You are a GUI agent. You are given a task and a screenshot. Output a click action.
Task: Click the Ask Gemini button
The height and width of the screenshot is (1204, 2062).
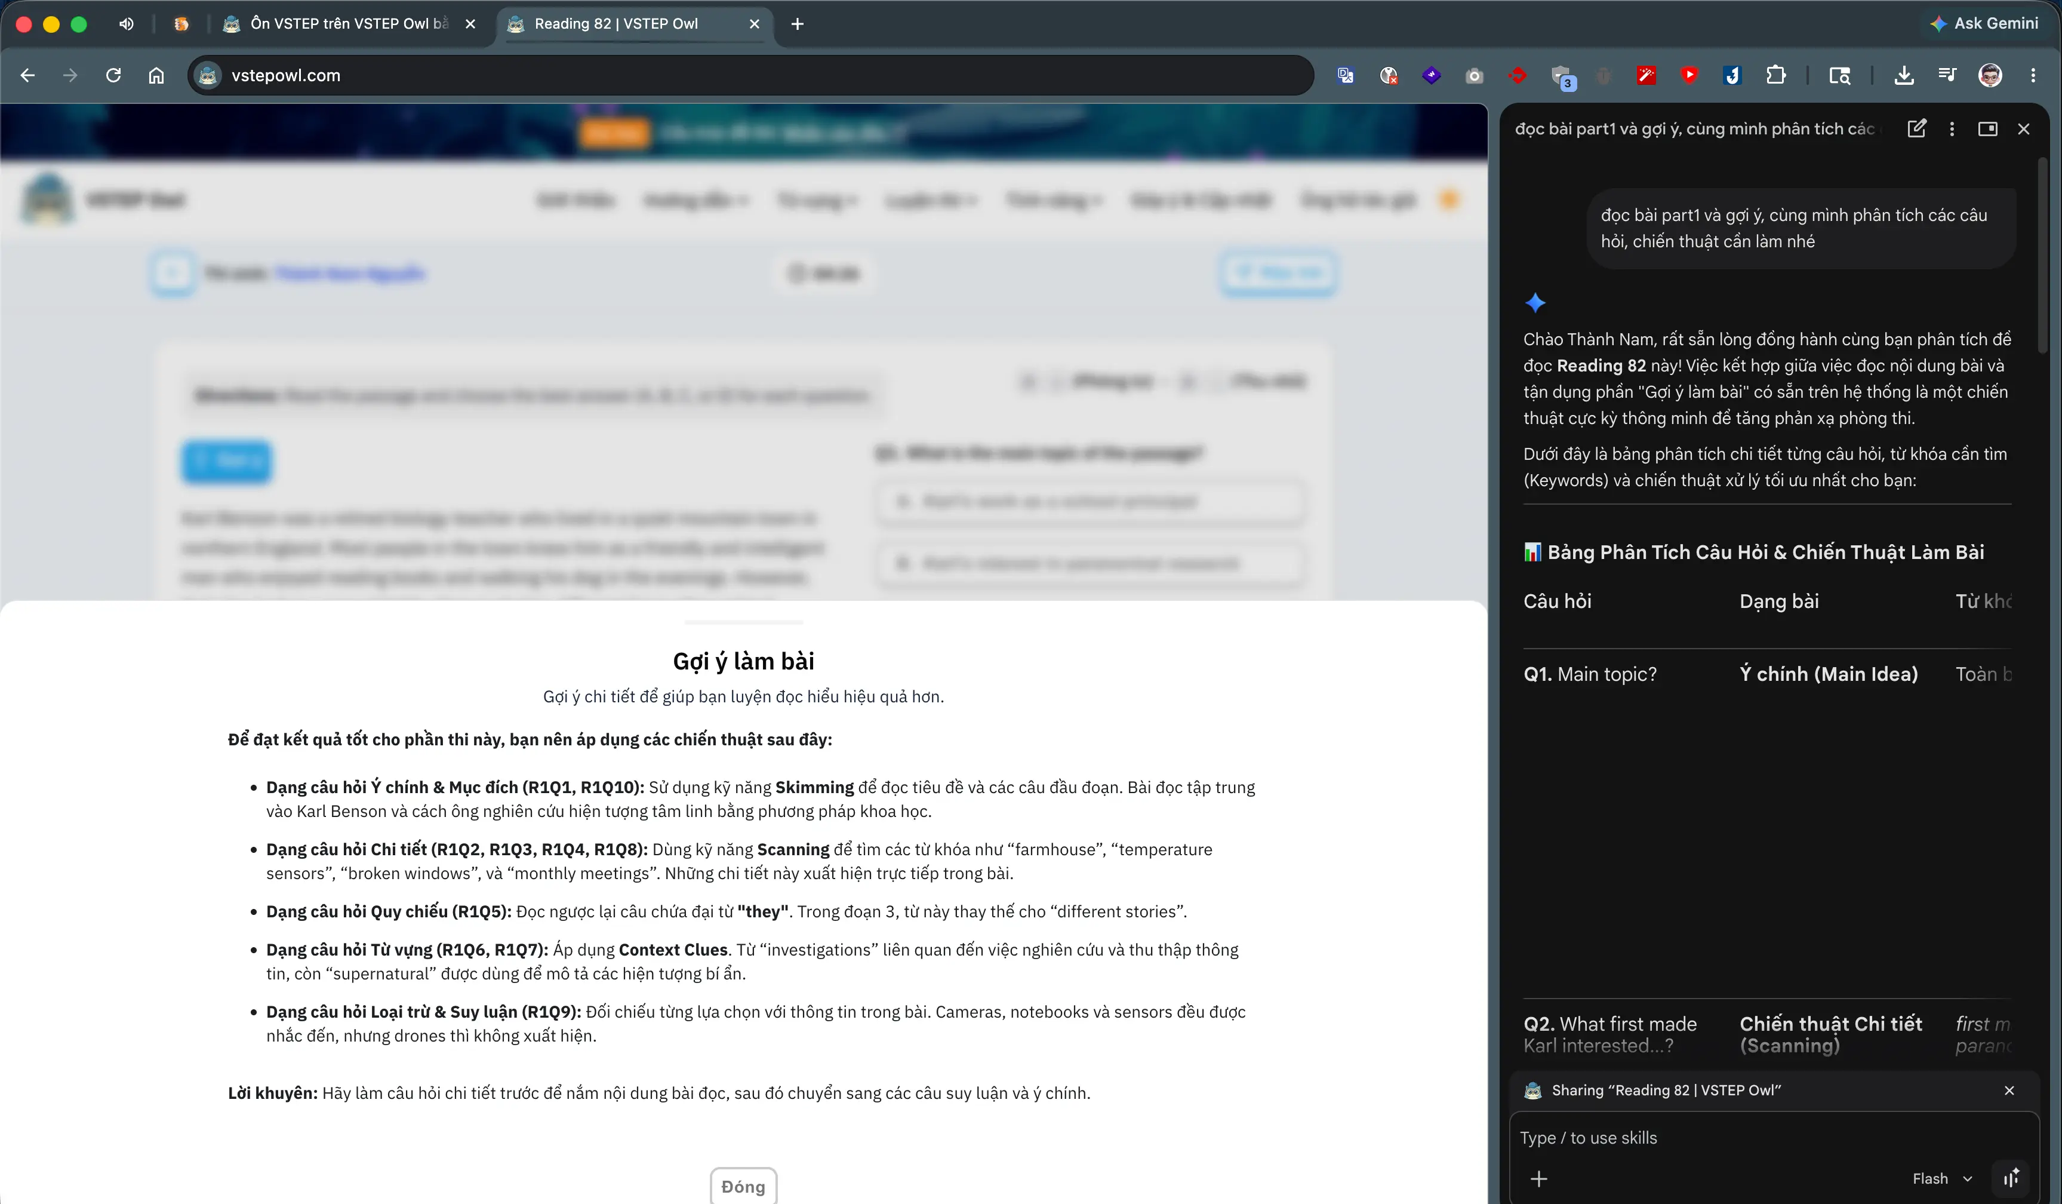1983,24
